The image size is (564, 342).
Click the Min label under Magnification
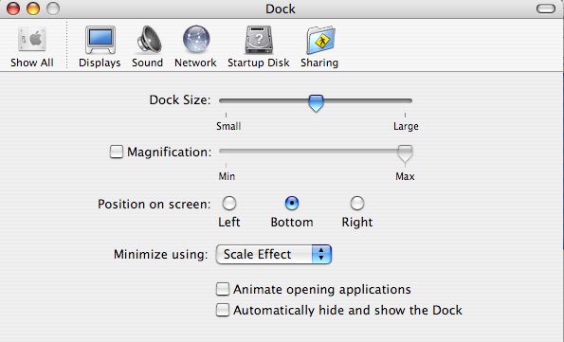click(x=227, y=176)
